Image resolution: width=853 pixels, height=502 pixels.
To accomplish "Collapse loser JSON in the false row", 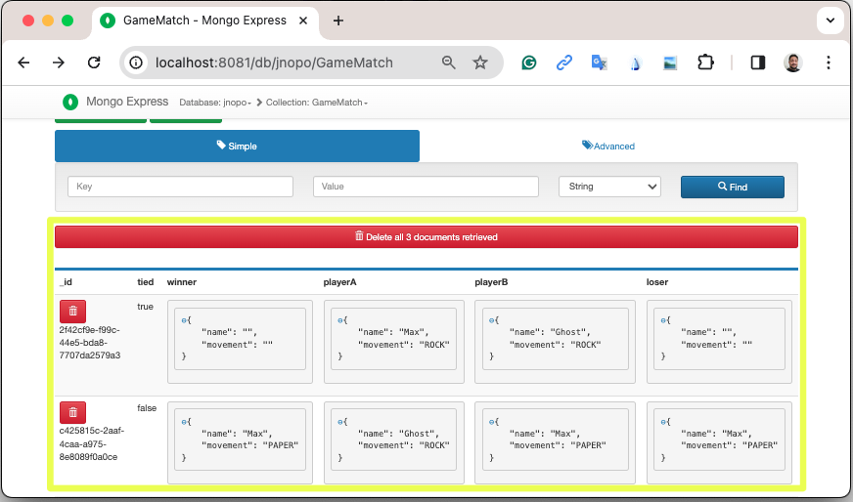I will [x=663, y=422].
